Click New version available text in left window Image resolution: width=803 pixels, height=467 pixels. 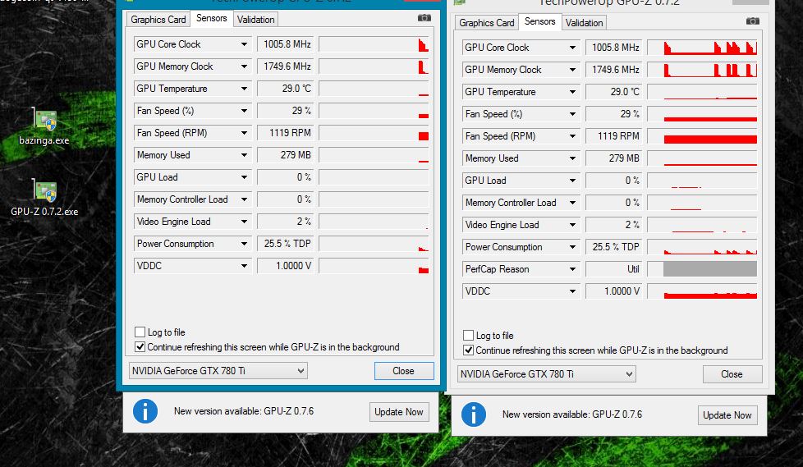click(x=244, y=411)
